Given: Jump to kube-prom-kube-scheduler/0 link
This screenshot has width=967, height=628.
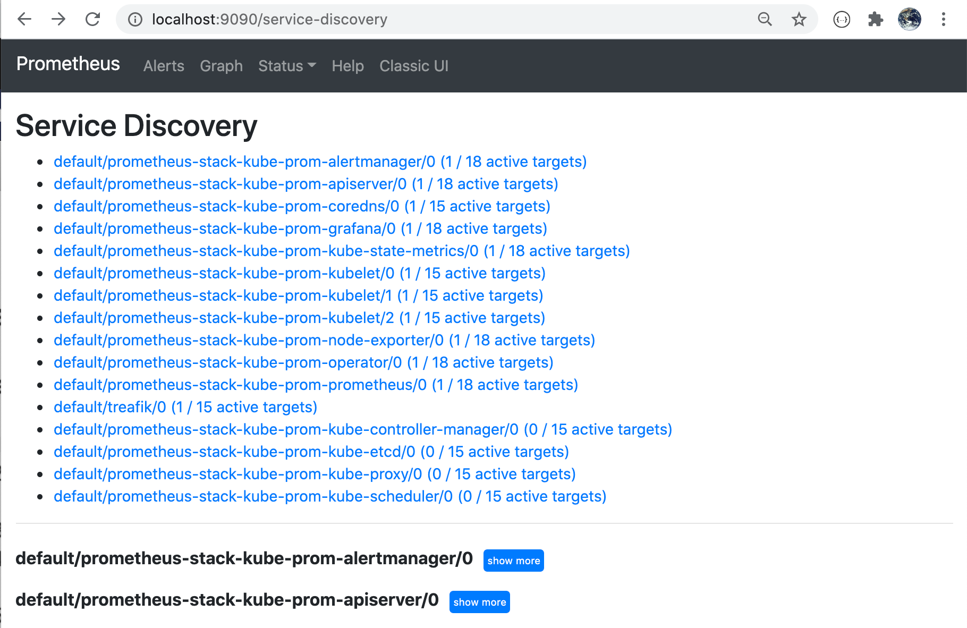Looking at the screenshot, I should pyautogui.click(x=330, y=496).
